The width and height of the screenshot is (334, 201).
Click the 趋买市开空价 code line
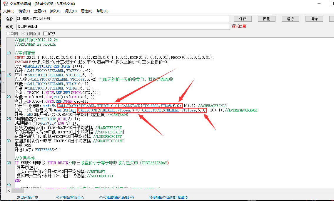coord(65,176)
